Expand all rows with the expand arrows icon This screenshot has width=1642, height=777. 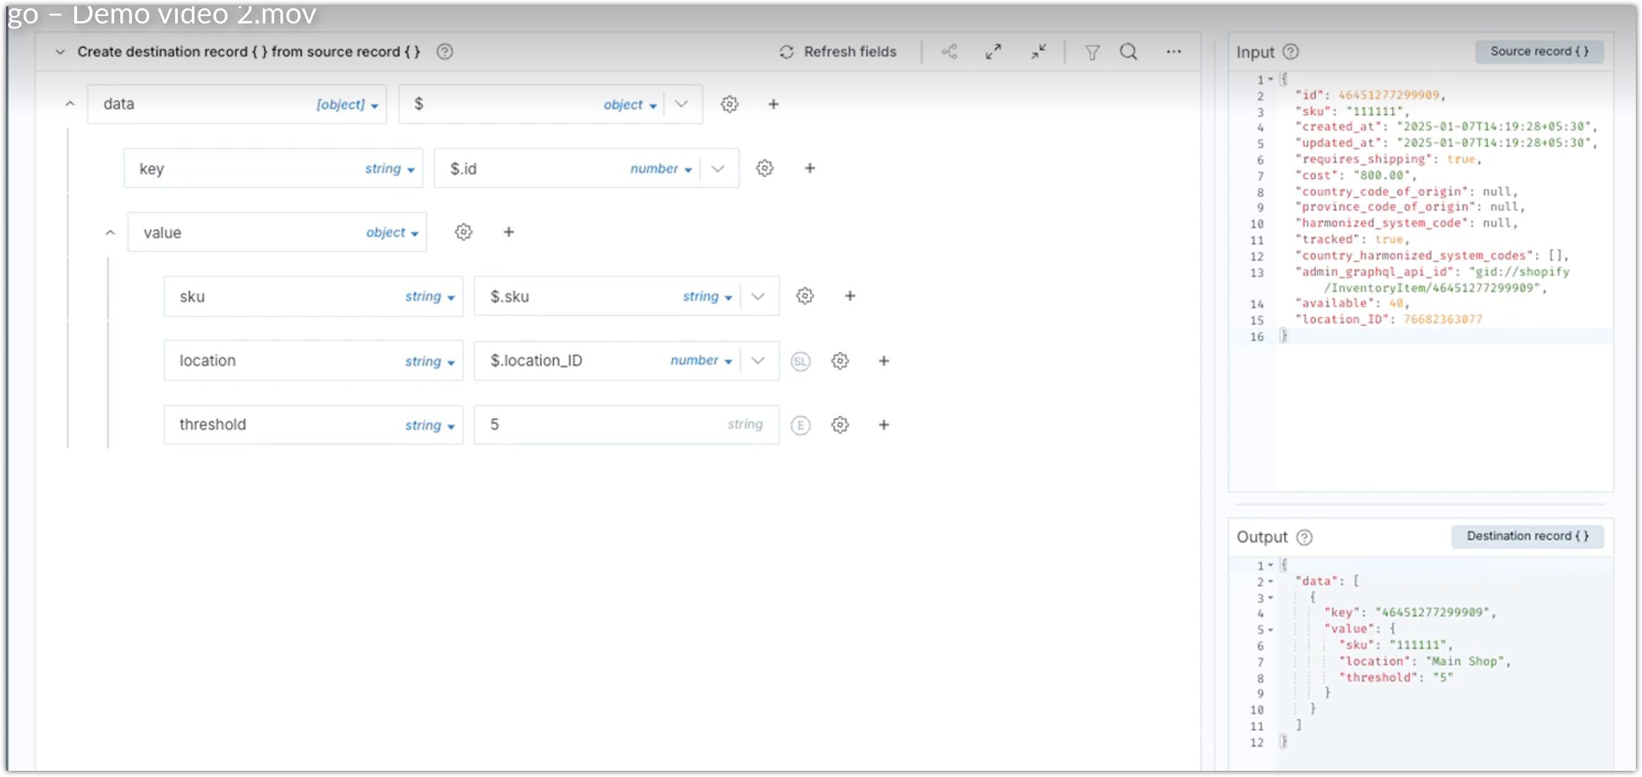click(x=993, y=52)
